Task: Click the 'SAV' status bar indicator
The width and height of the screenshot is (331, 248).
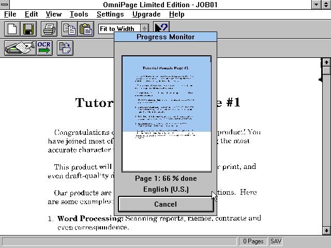Action: click(x=276, y=241)
